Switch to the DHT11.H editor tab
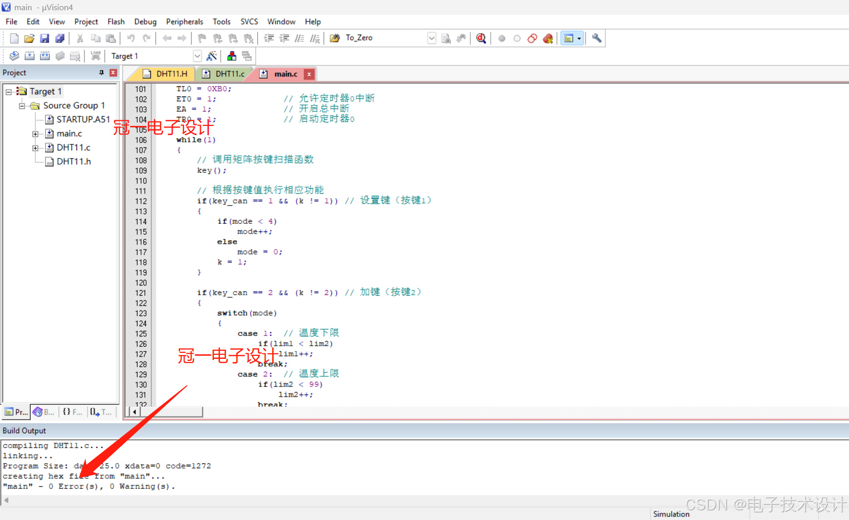Viewport: 849px width, 520px height. 167,74
